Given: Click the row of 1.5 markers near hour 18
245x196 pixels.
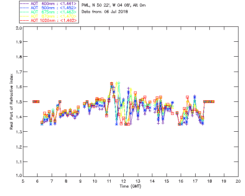Looking at the screenshot, I should tap(209, 101).
